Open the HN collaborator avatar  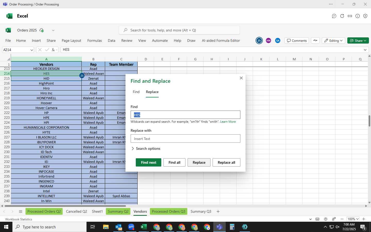268,40
